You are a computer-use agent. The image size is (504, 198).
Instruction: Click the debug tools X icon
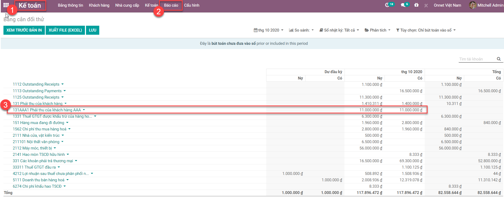(x=426, y=5)
